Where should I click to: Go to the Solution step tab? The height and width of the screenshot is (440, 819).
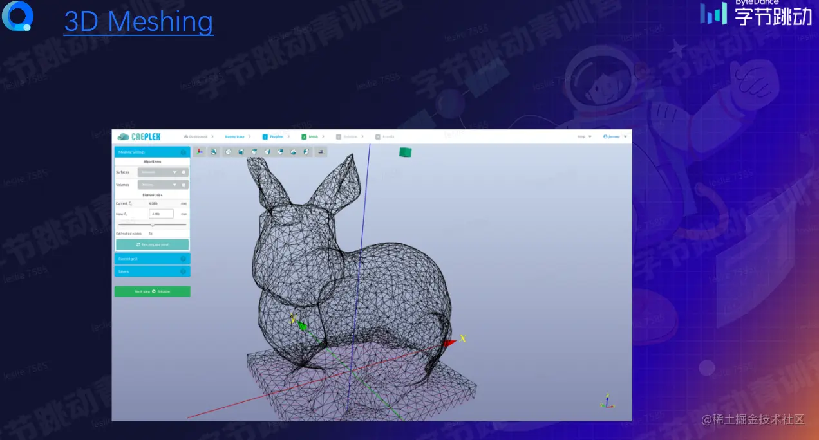[x=346, y=136]
